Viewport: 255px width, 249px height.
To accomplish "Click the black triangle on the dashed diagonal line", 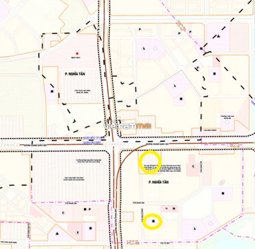I will (x=218, y=37).
